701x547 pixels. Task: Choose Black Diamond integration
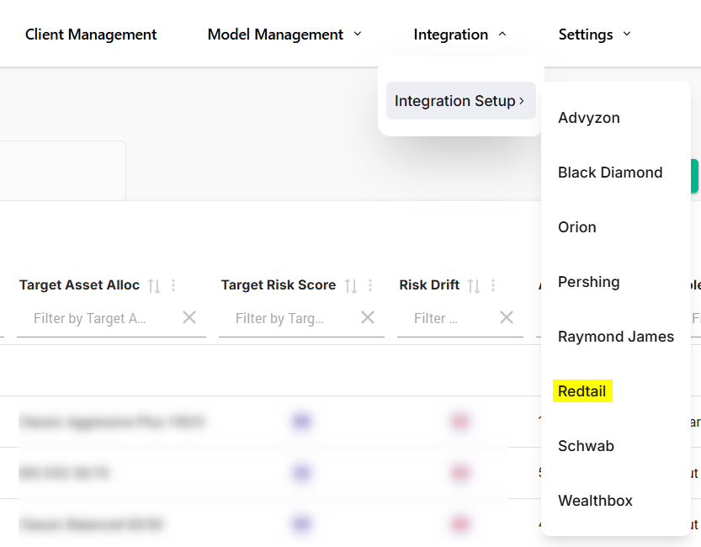[610, 172]
